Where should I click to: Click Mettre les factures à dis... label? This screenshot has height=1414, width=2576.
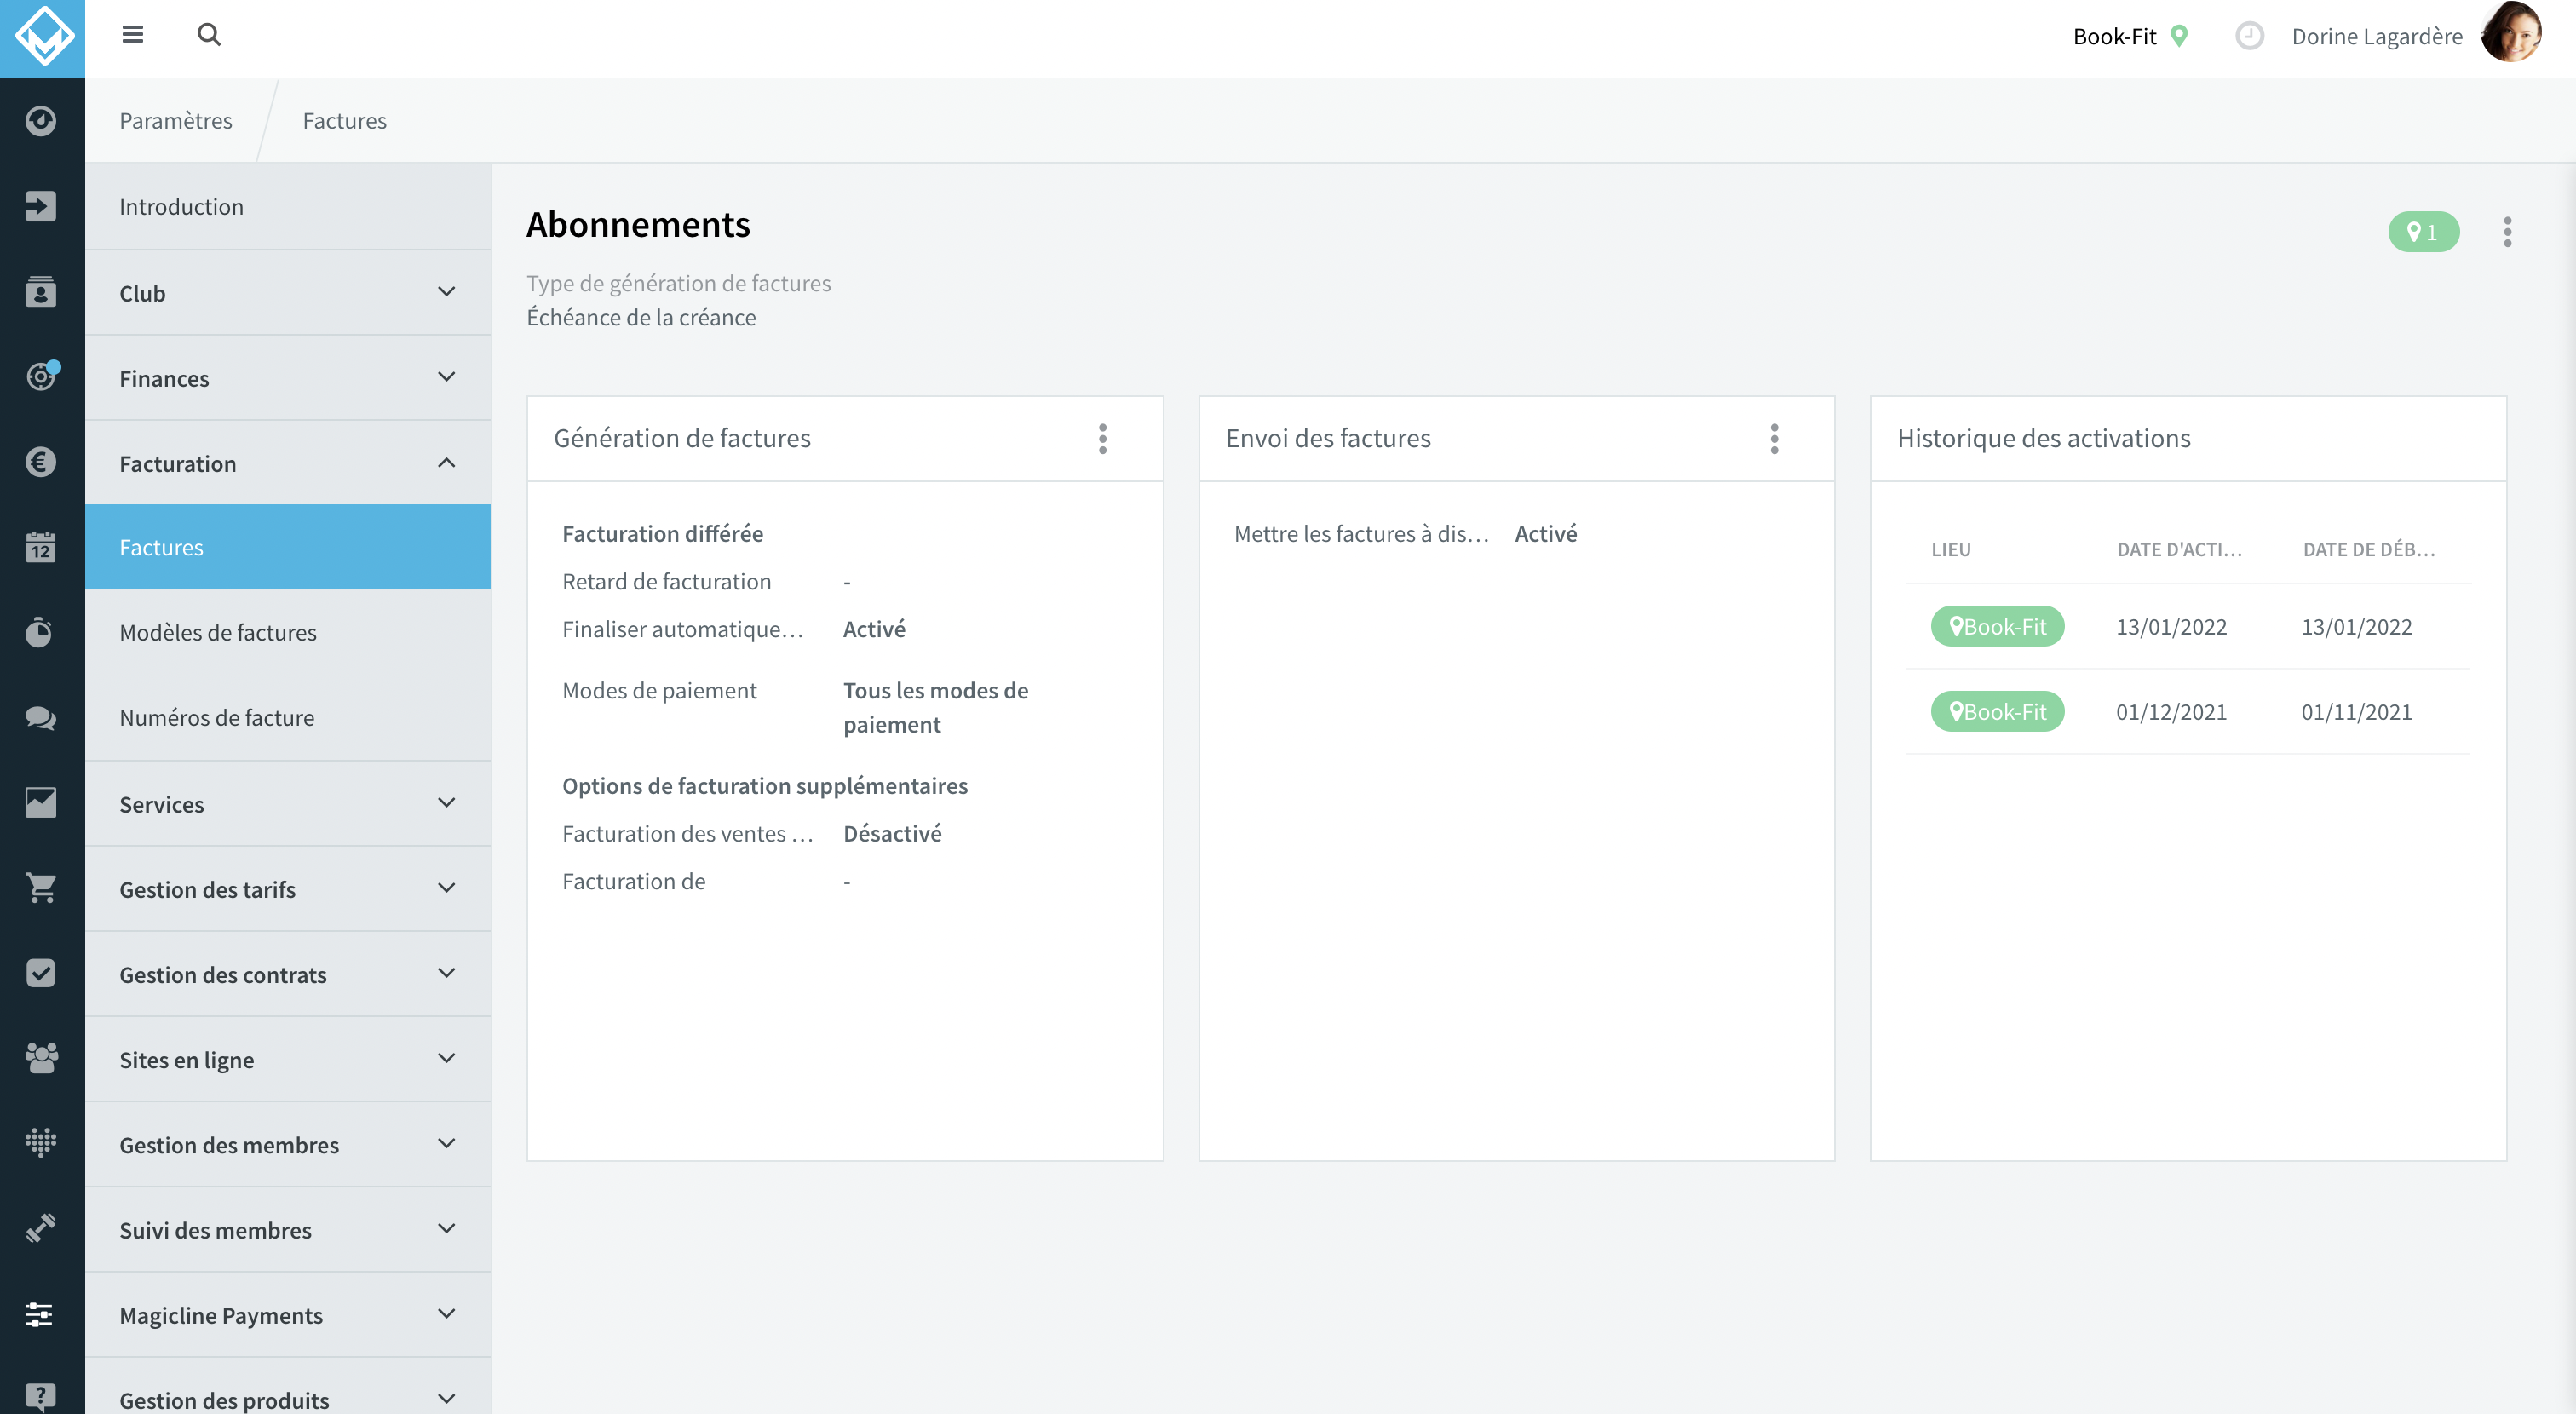coord(1361,533)
